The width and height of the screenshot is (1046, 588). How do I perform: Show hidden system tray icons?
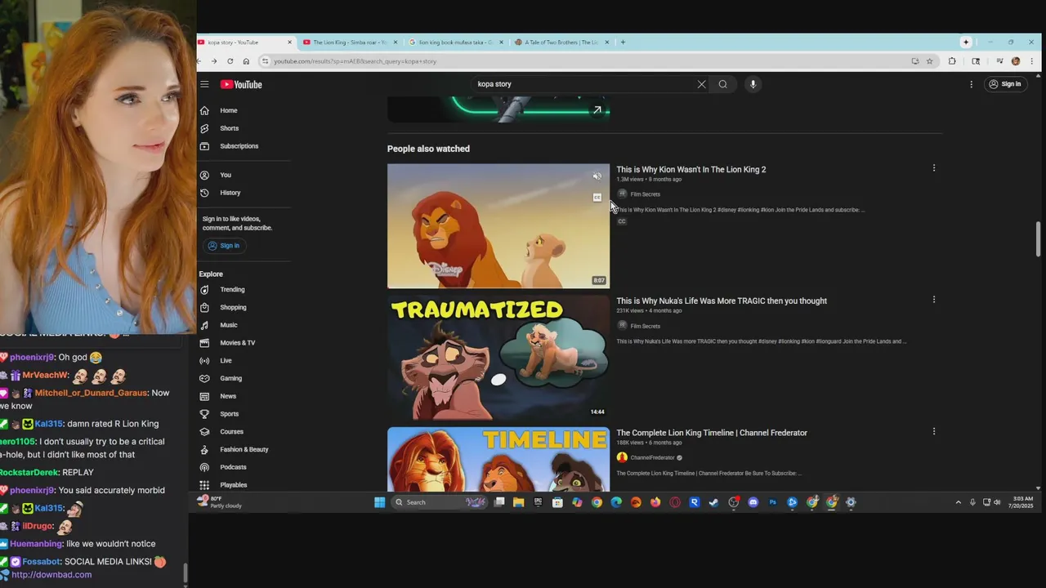tap(959, 502)
